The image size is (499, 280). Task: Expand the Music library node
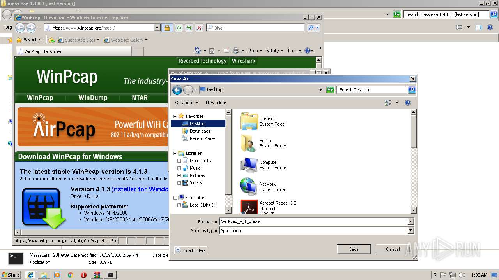pos(179,168)
